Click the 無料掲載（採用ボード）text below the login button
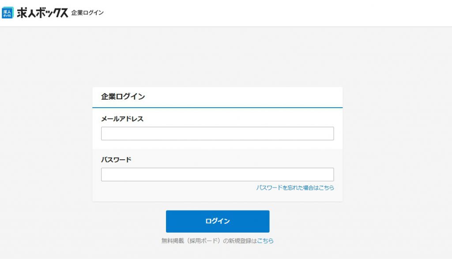The height and width of the screenshot is (259, 452). (x=192, y=241)
